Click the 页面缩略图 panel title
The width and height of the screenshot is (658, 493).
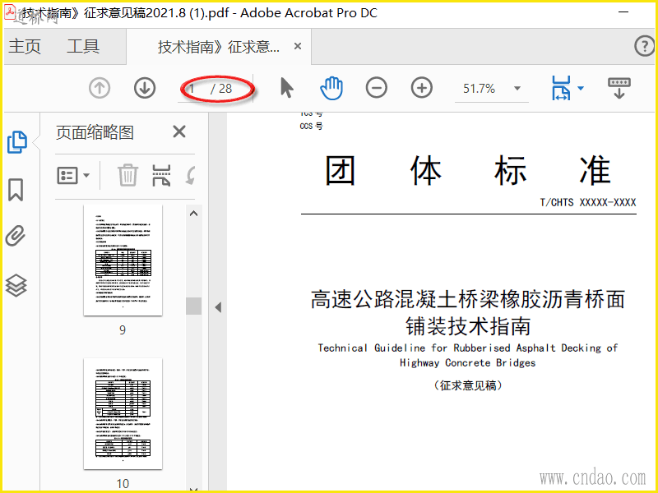(95, 133)
